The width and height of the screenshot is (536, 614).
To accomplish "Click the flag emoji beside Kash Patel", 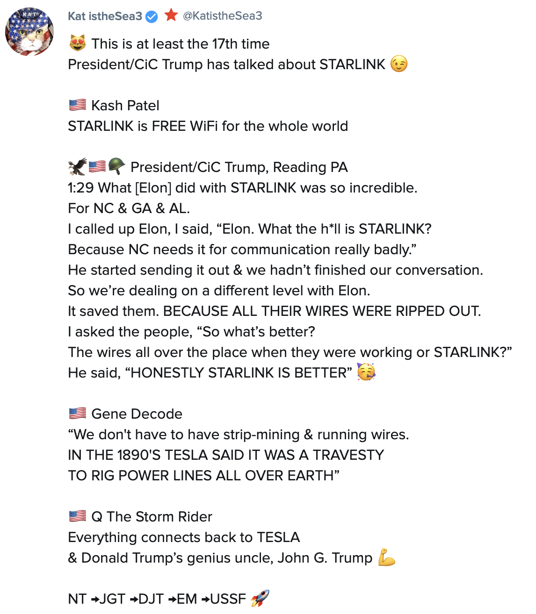I will (78, 105).
